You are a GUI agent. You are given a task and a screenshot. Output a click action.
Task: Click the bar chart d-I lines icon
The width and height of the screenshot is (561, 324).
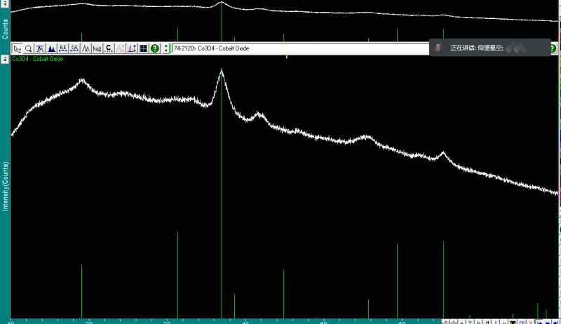132,48
